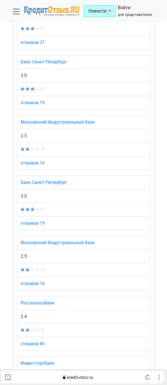Open the browser three-dot menu
The image size is (167, 385).
click(x=159, y=377)
